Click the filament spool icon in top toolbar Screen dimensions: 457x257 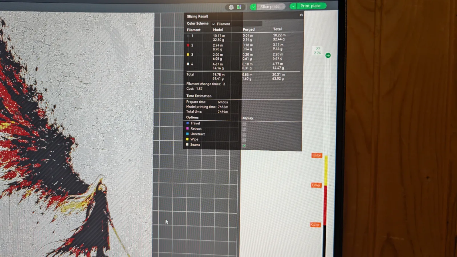tap(231, 7)
